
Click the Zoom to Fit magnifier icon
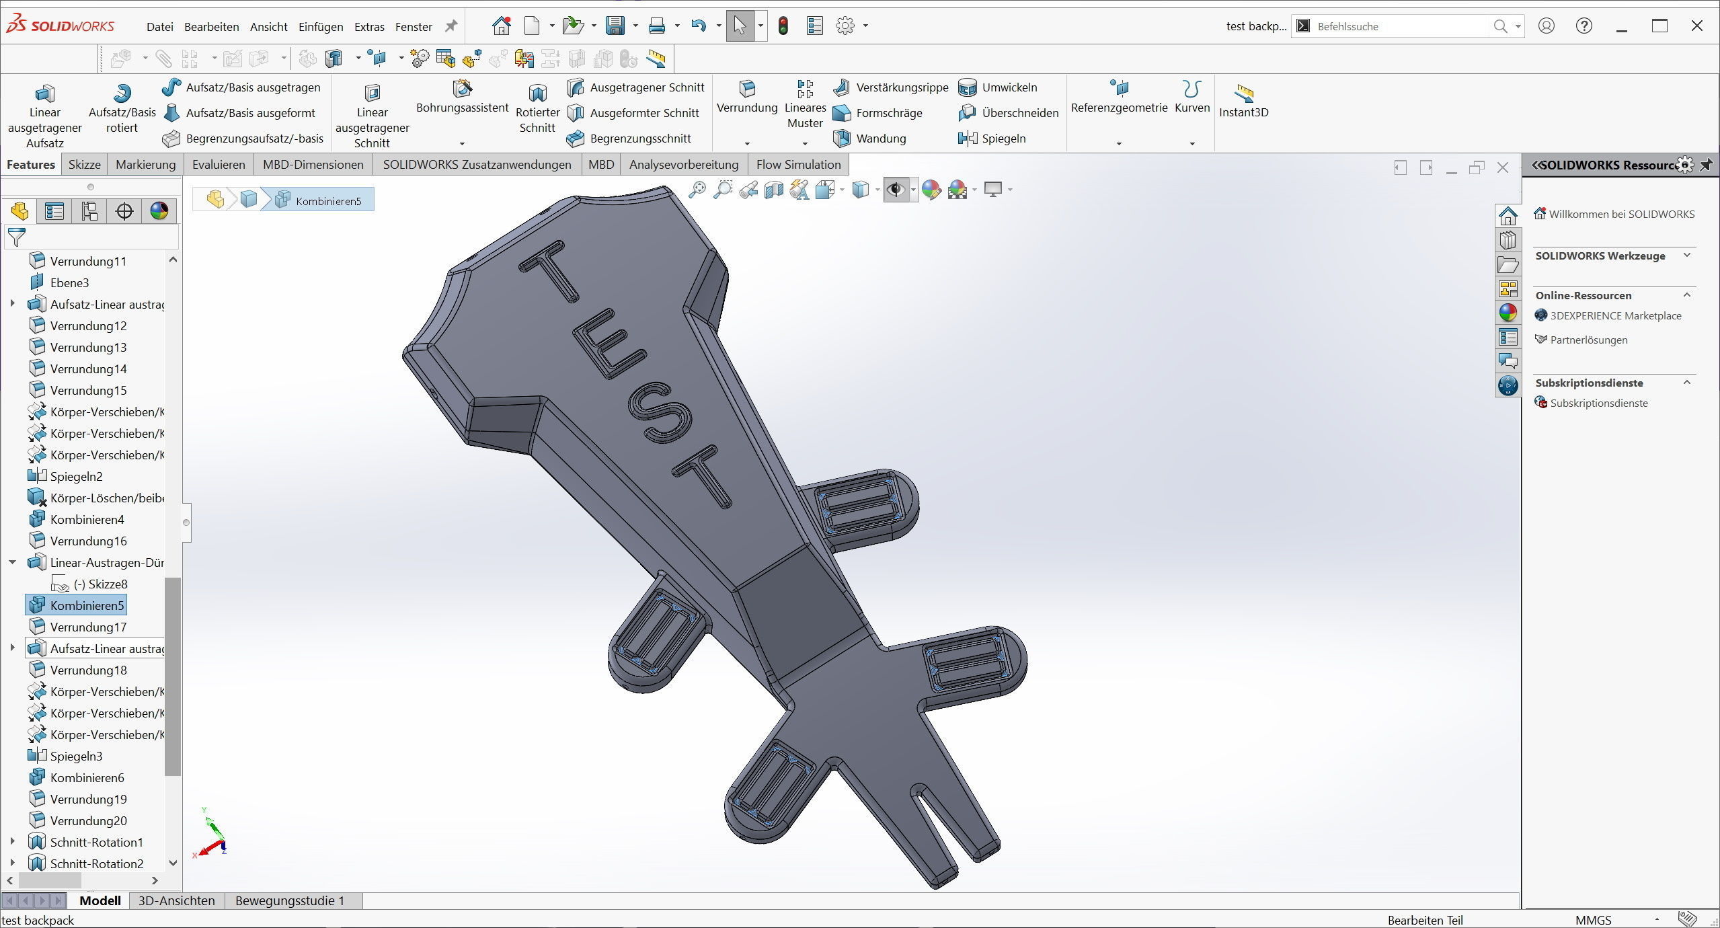pyautogui.click(x=697, y=190)
